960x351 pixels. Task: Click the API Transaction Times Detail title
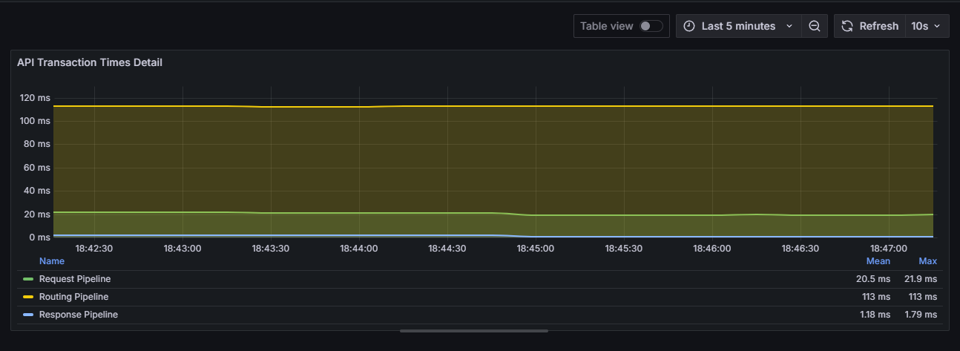coord(90,62)
